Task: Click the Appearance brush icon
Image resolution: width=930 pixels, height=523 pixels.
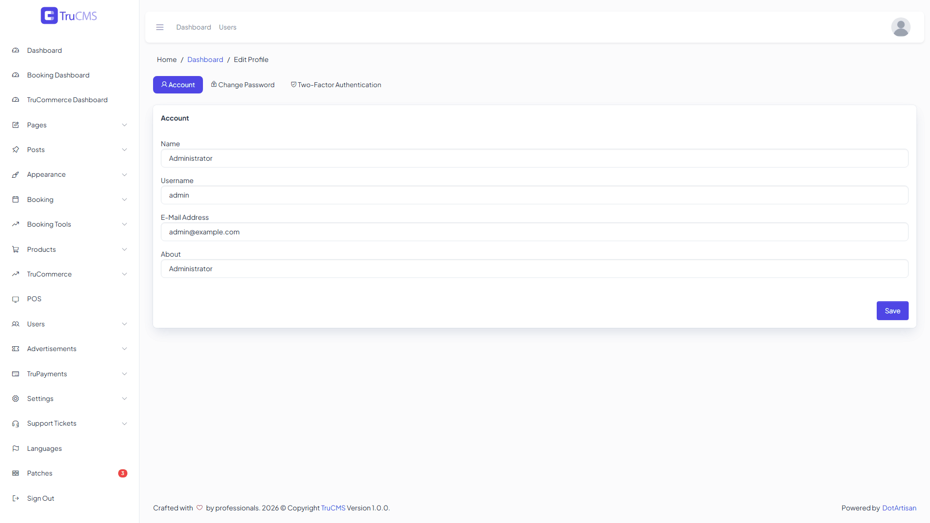Action: coord(15,174)
